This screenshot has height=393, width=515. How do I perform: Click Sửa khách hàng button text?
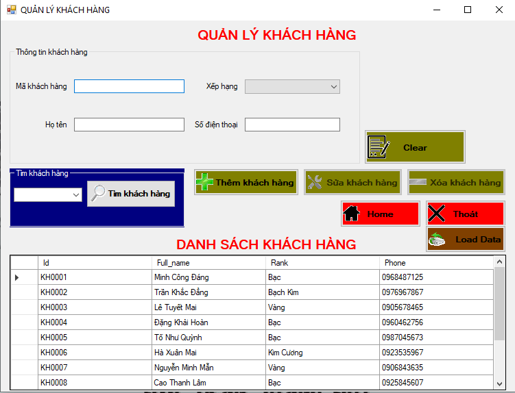click(361, 182)
